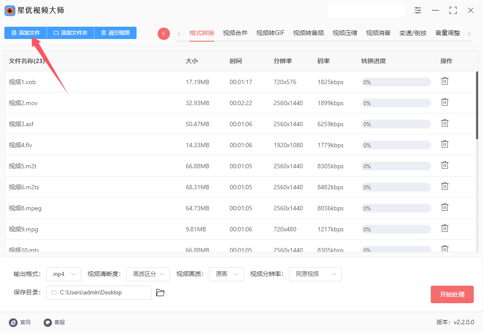The height and width of the screenshot is (333, 483).
Task: Switch to the 视频转音频 tab
Action: 308,33
